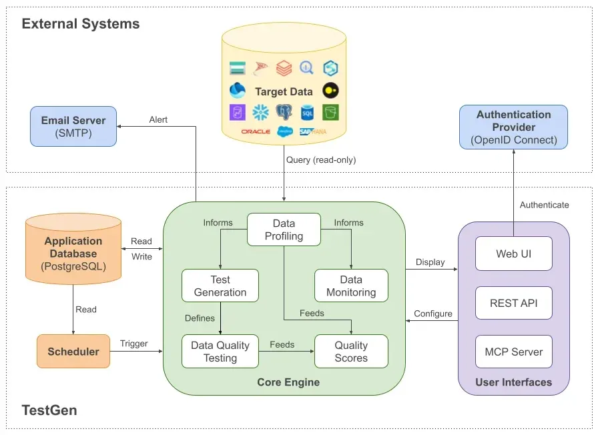Click the orange Databricks stacked layers icon

pos(284,68)
